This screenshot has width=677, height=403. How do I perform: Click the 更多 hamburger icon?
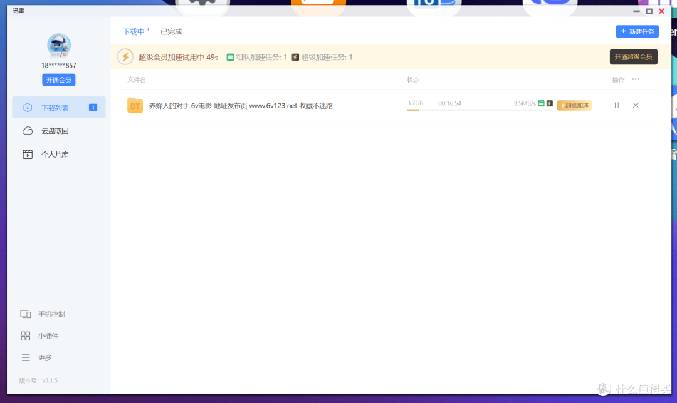coord(26,357)
